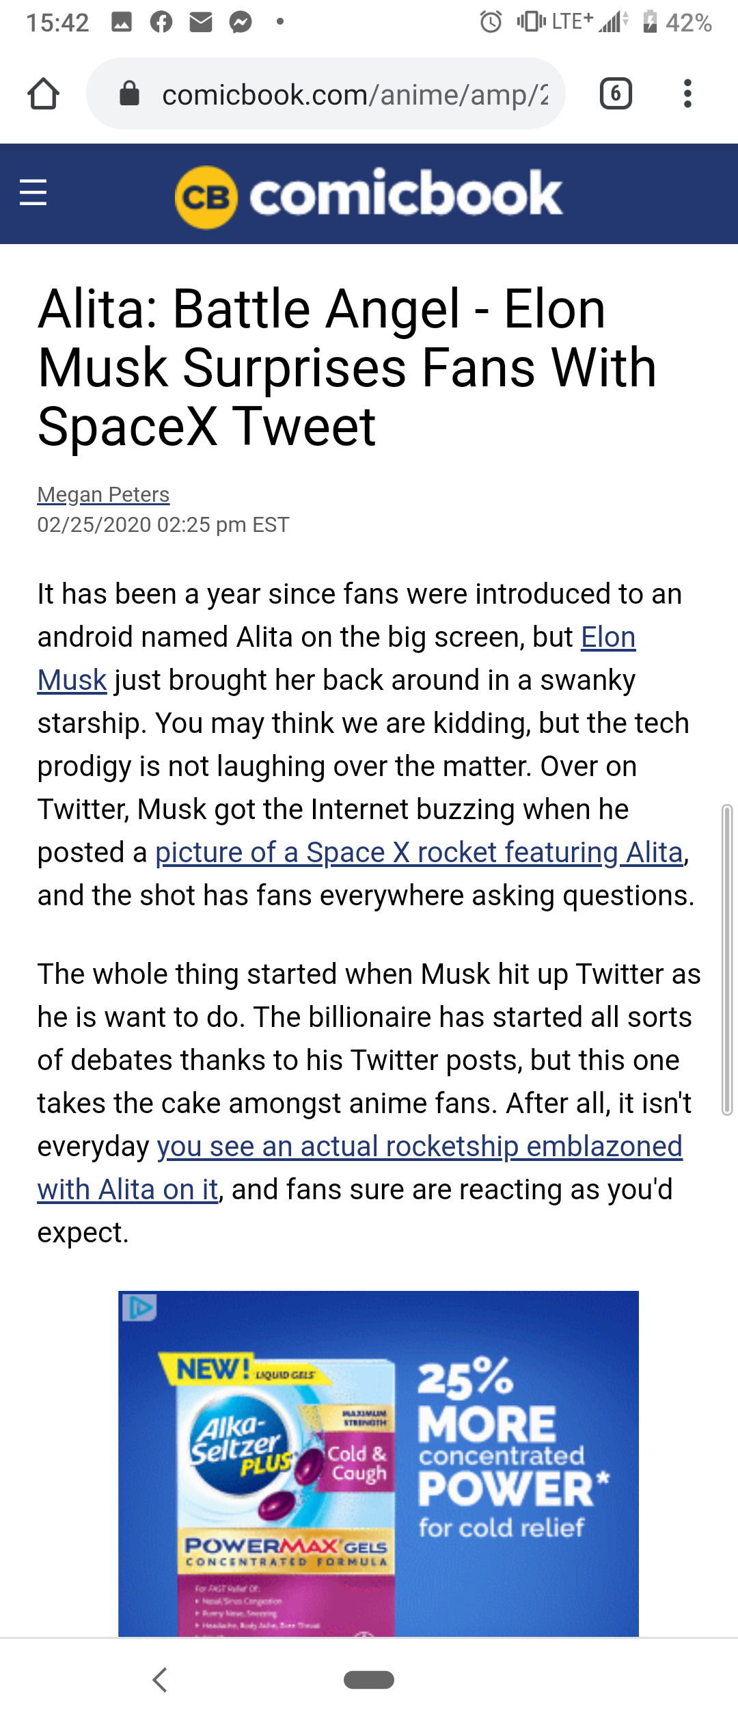Screen dimensions: 738x1723
Task: Click the URL address bar
Action: click(x=354, y=94)
